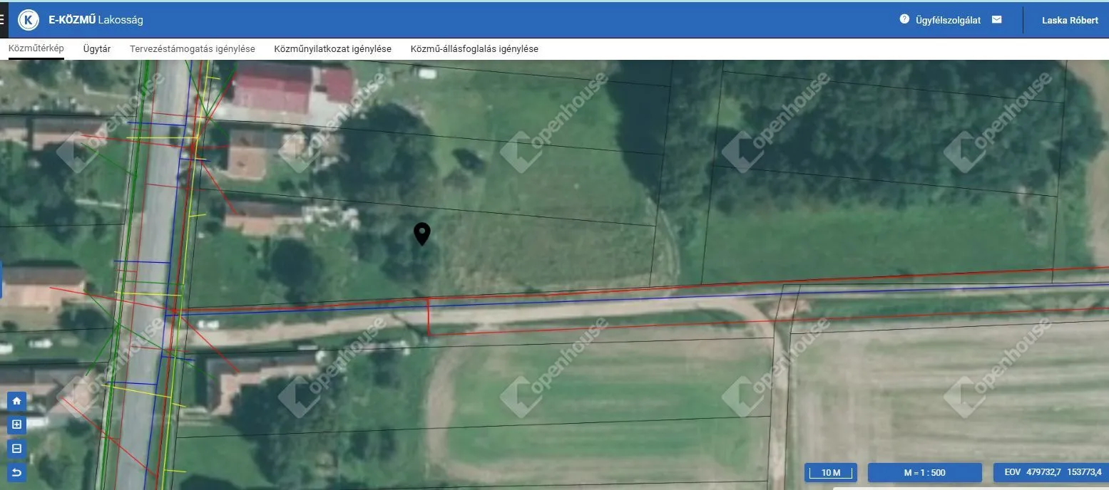The image size is (1109, 490).
Task: Go back to previous map view arrow
Action: [17, 472]
